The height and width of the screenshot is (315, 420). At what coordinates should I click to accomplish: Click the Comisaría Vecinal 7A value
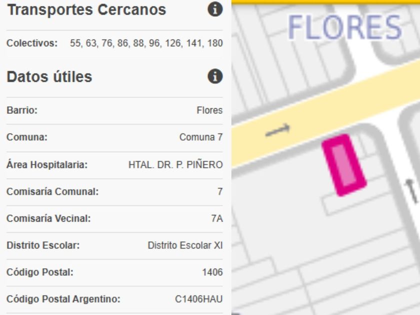217,218
